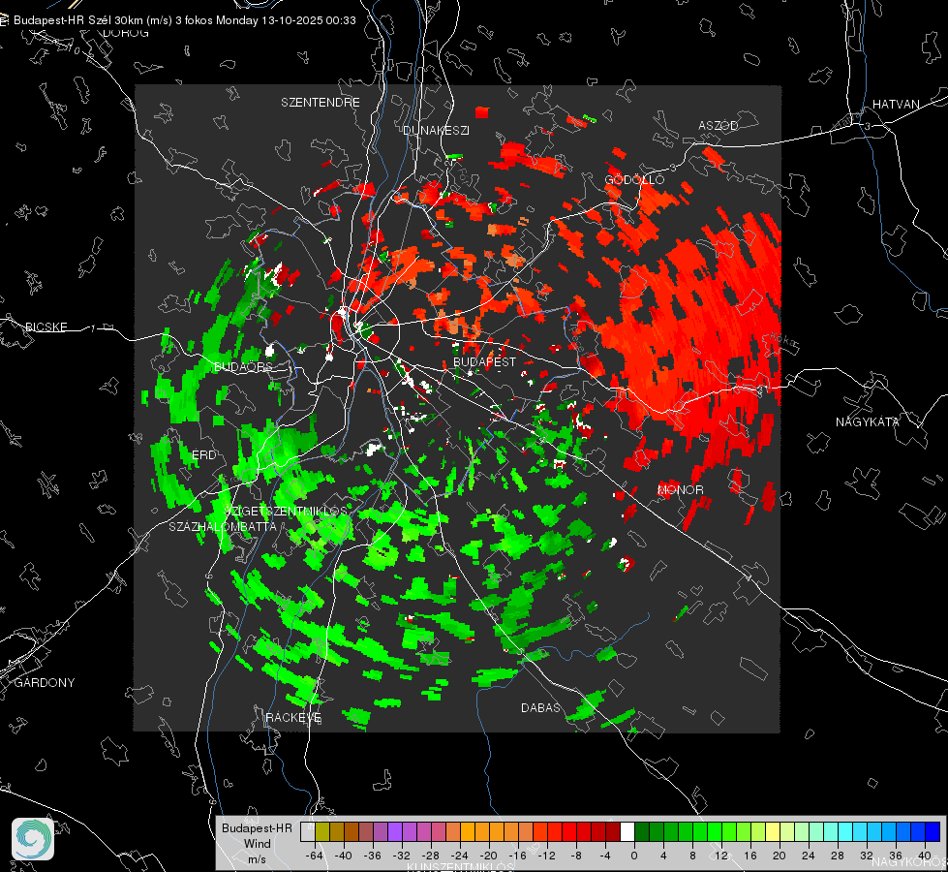
Task: Click the -64 legend scale value
Action: pyautogui.click(x=315, y=856)
